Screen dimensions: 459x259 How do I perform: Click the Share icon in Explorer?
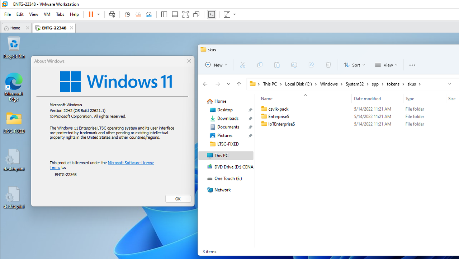tap(311, 65)
